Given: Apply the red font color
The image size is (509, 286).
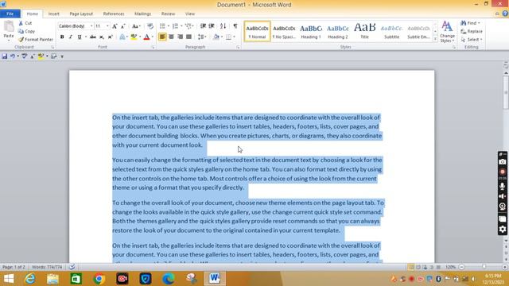Looking at the screenshot, I should [x=146, y=37].
